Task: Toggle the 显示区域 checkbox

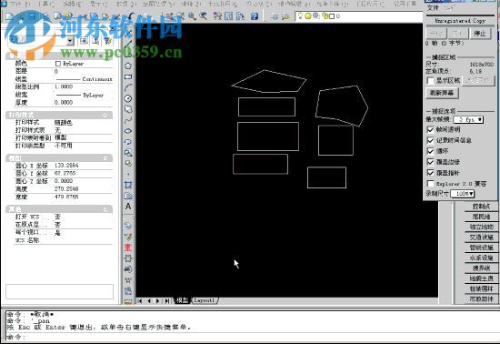Action: coord(431,81)
